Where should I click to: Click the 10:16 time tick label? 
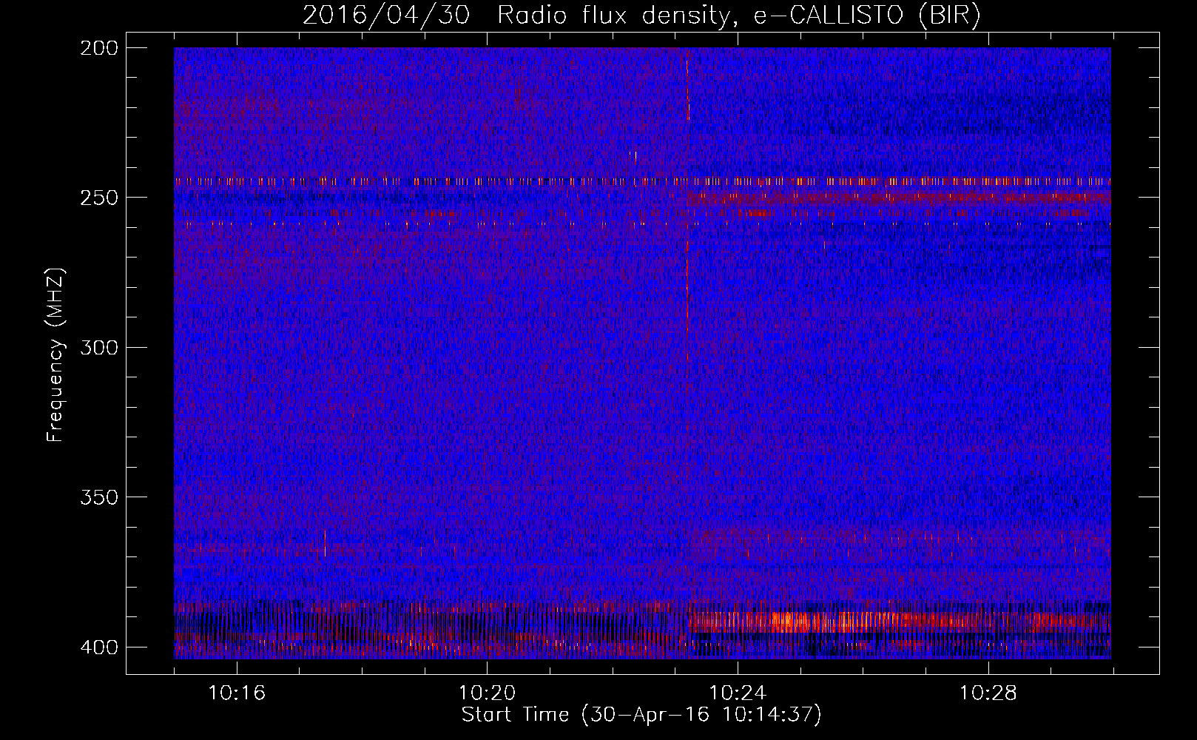point(237,693)
